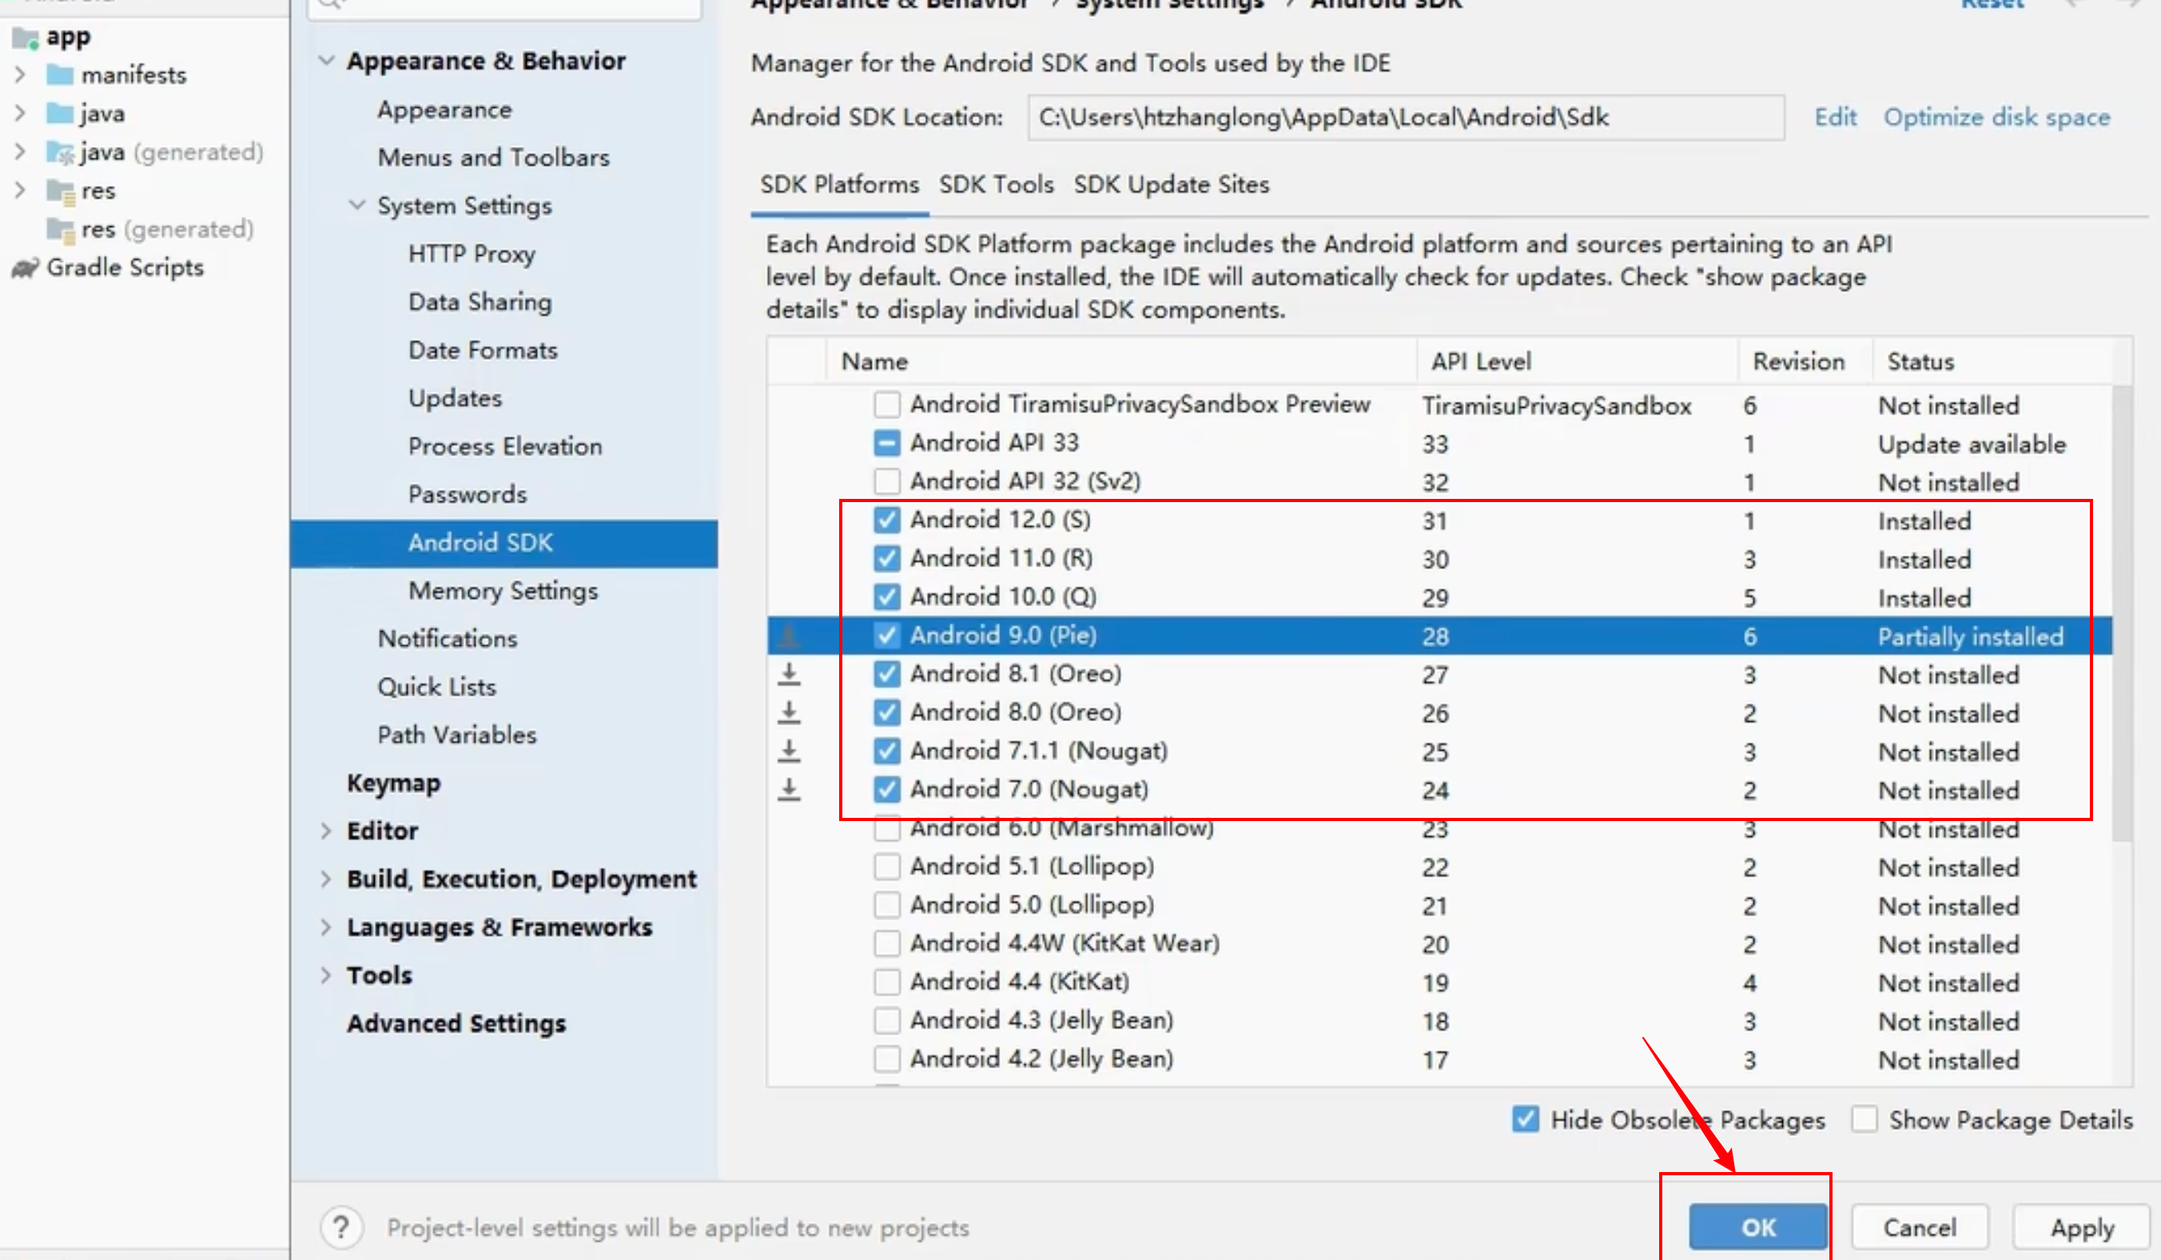Check the Android API 32 (Sv2) checkbox
Screen dimensions: 2161x1260
pos(886,480)
